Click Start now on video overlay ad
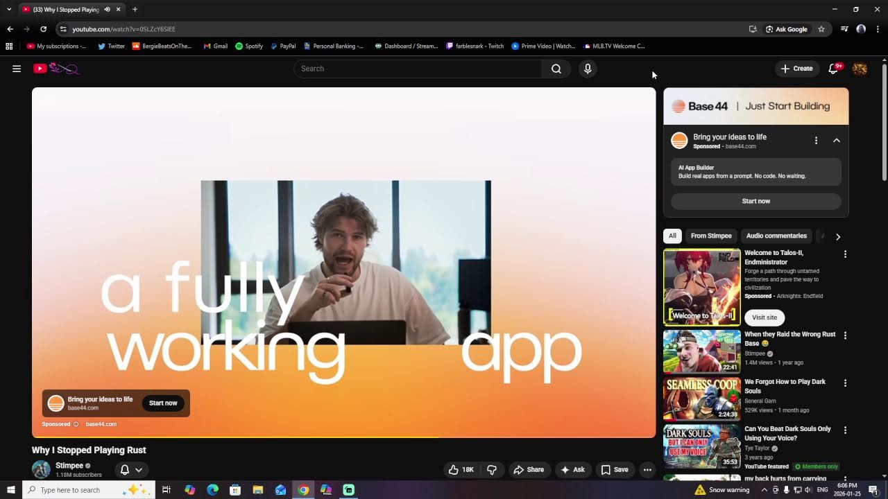This screenshot has width=888, height=499. click(163, 403)
